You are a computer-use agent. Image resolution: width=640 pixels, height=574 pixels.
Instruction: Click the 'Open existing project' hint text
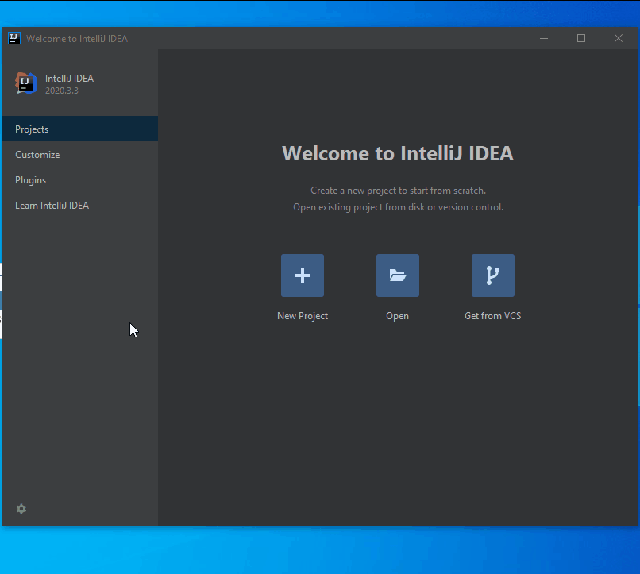pos(398,207)
